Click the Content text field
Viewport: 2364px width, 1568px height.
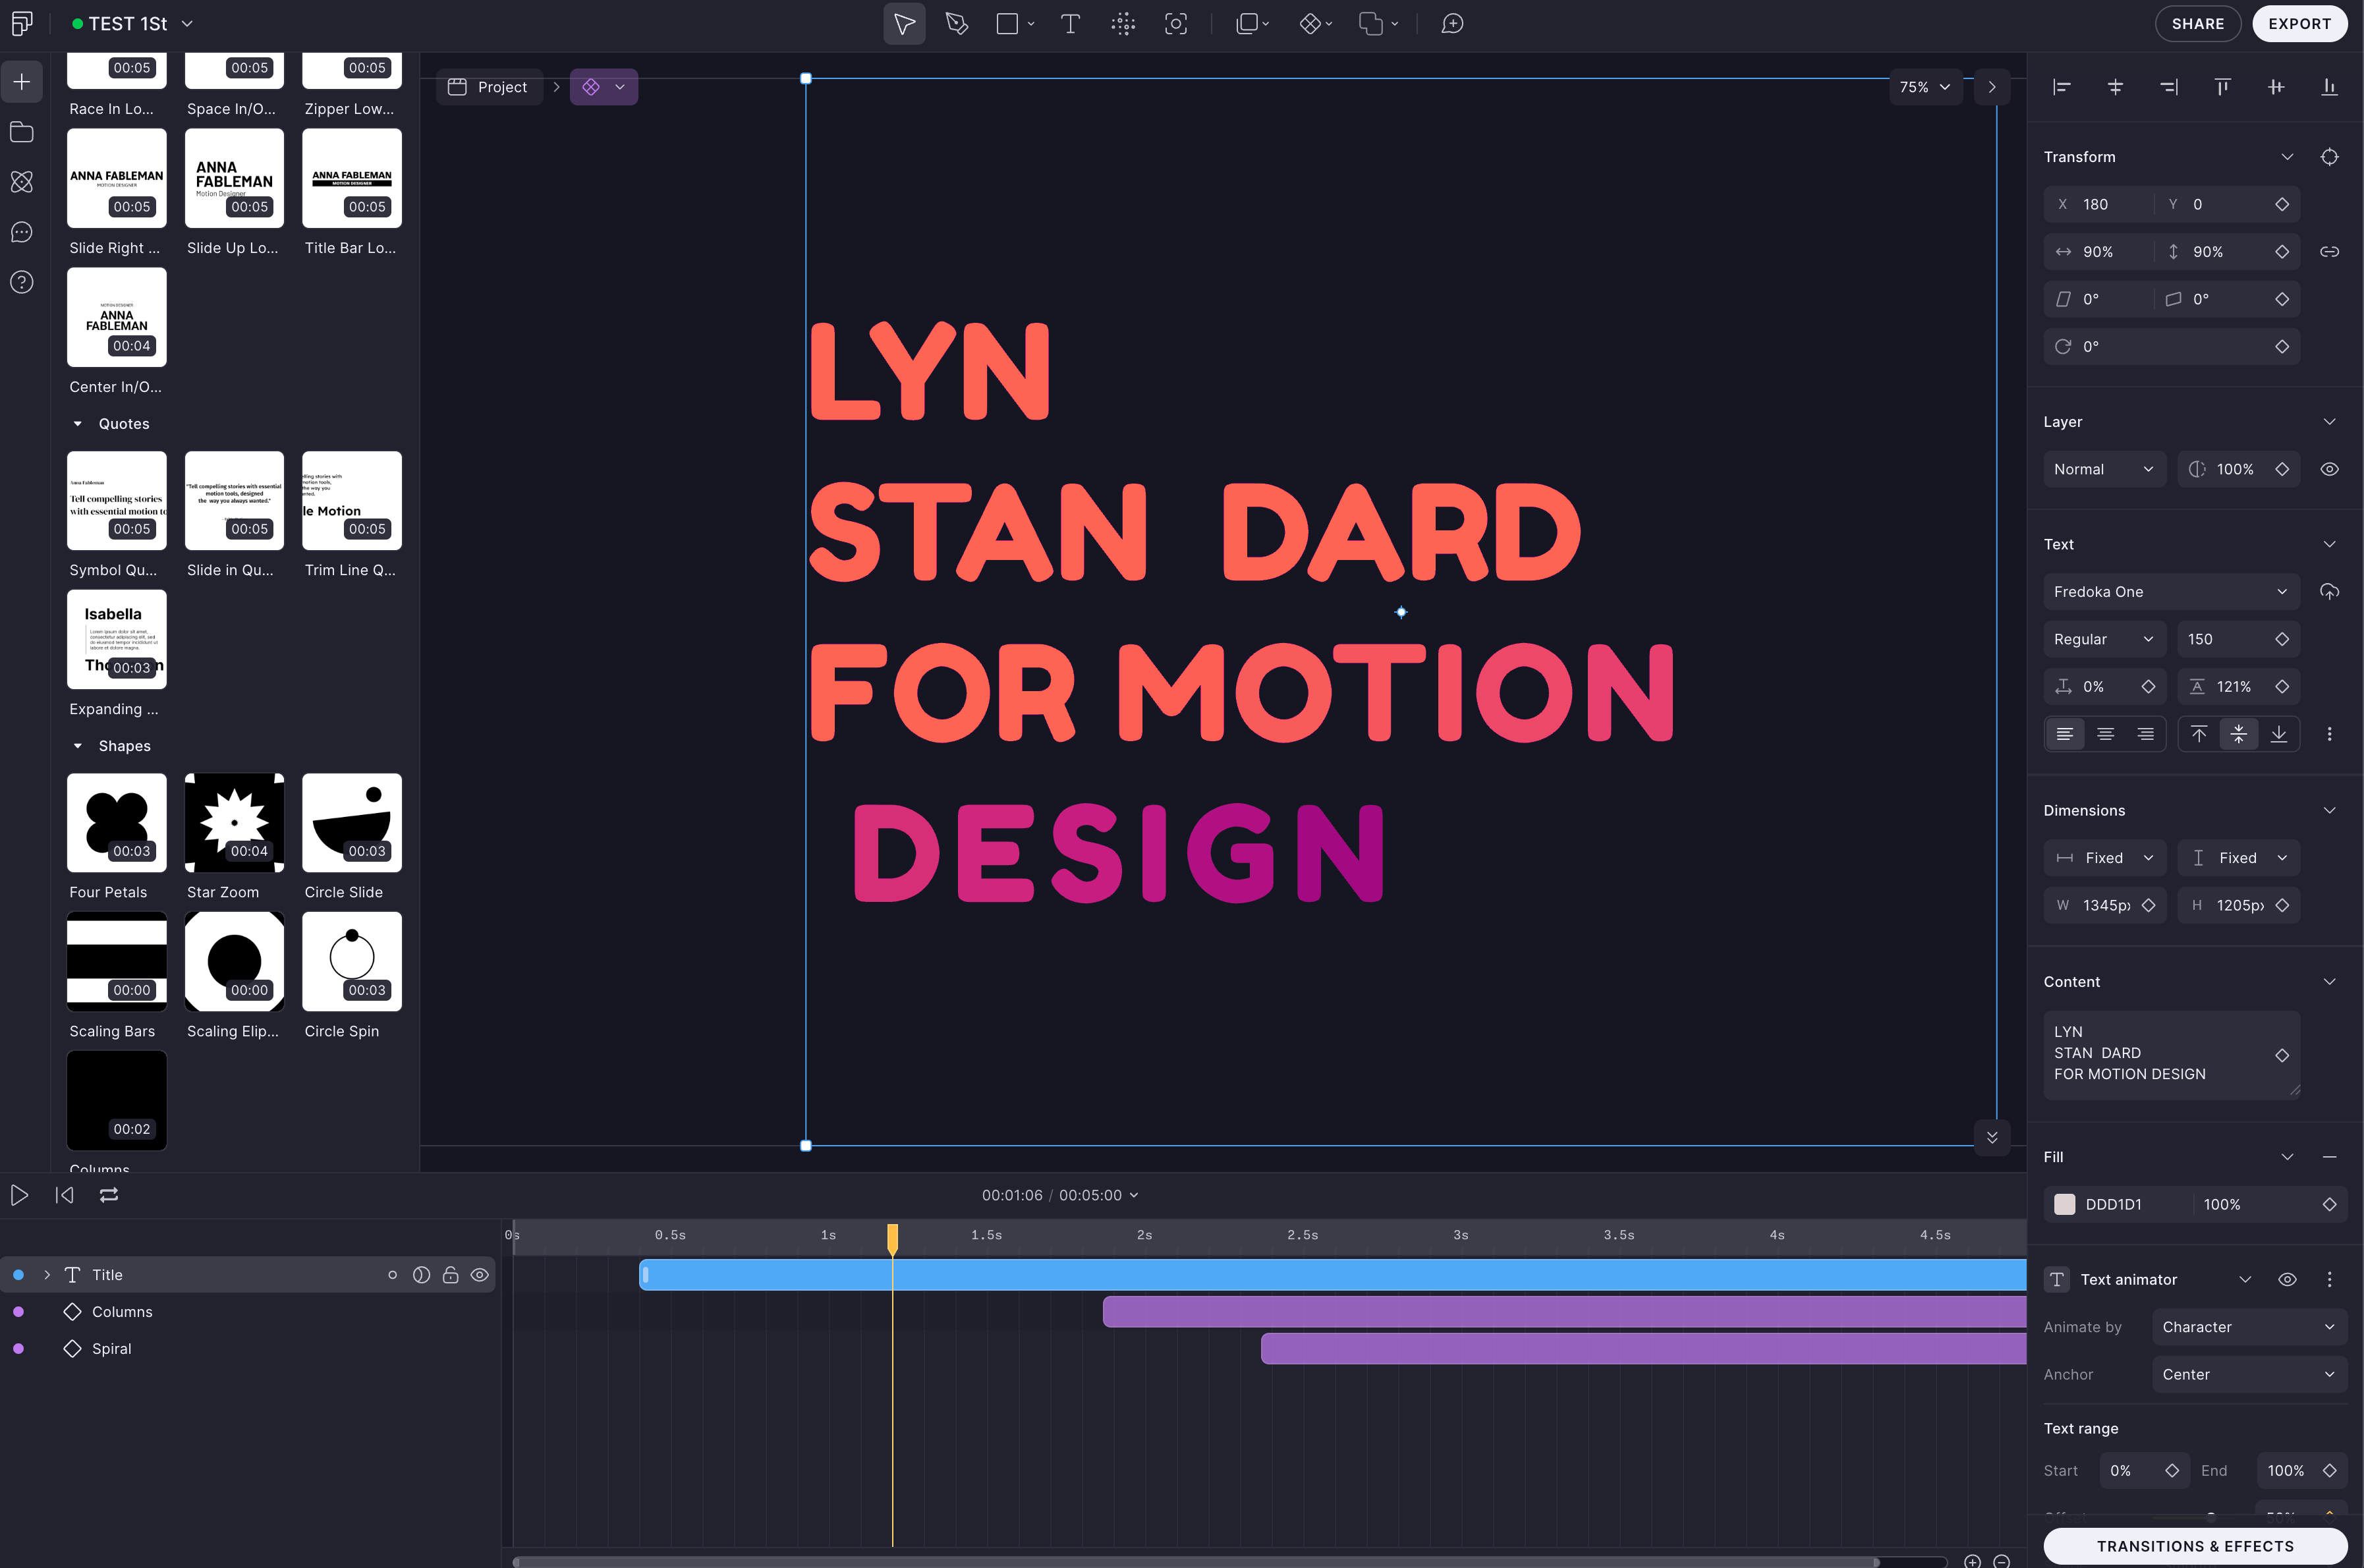tap(2171, 1055)
